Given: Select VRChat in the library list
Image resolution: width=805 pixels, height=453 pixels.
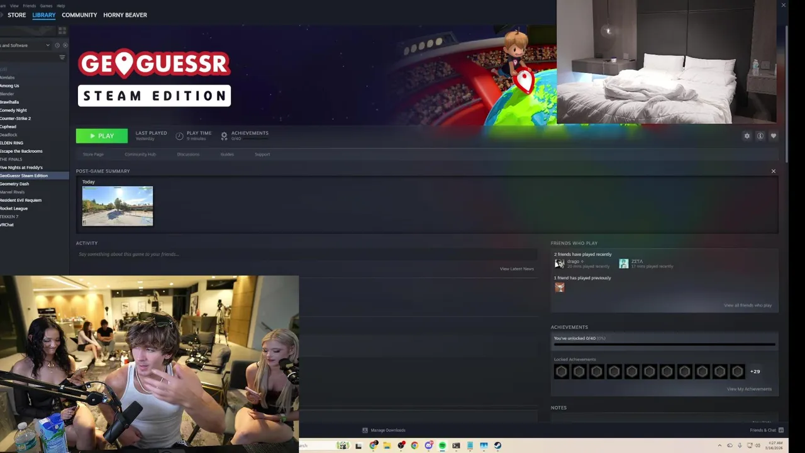Looking at the screenshot, I should pos(7,225).
